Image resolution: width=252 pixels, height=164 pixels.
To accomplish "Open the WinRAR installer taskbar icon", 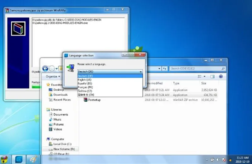I will click(4, 160).
